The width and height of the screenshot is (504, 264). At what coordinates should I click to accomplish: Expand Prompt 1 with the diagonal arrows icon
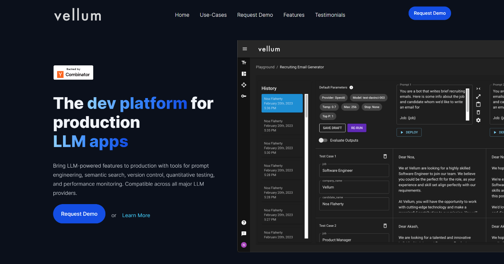[478, 96]
